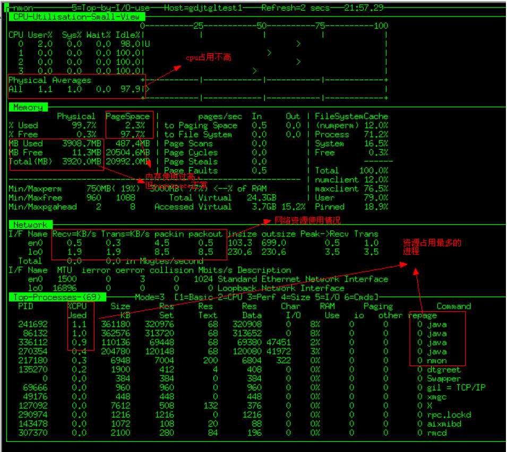Click the Physical Averages label
507x452 pixels.
[50, 80]
